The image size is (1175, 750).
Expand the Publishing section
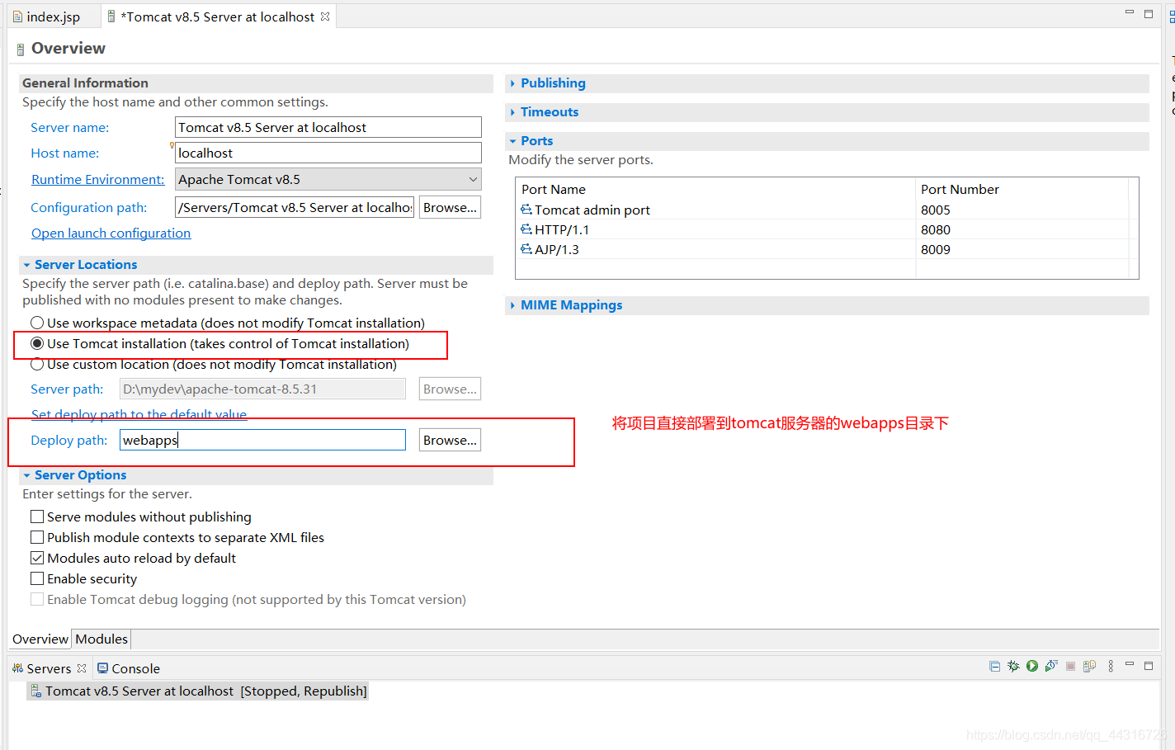click(x=512, y=83)
